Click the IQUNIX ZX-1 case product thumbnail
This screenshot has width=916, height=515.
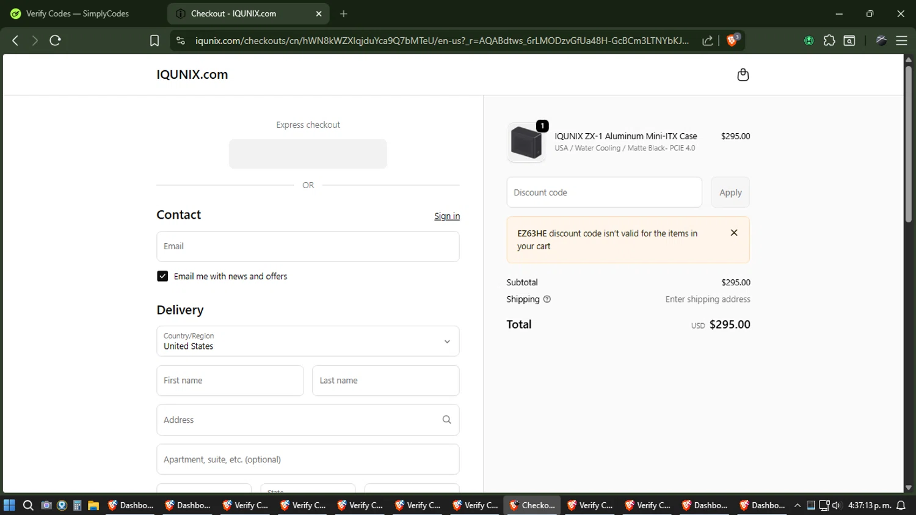click(526, 142)
